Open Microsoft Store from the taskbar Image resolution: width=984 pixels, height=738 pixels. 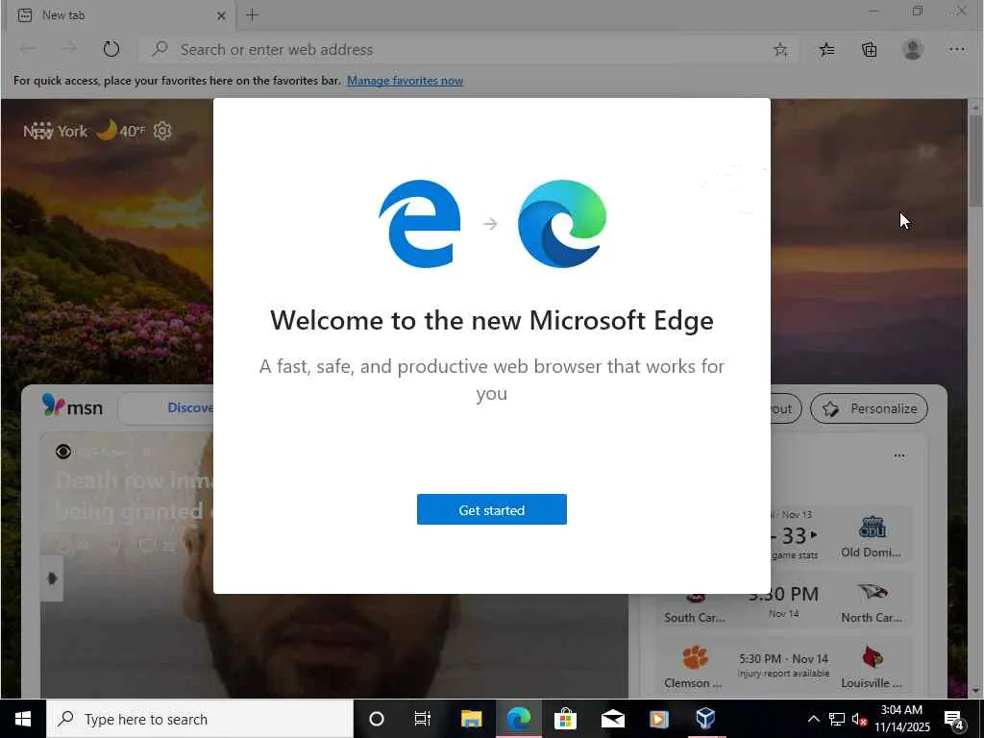tap(565, 719)
